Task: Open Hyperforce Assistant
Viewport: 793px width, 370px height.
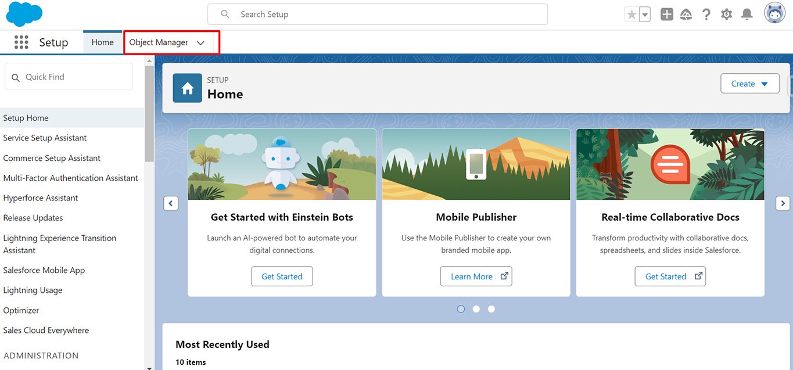Action: (41, 198)
